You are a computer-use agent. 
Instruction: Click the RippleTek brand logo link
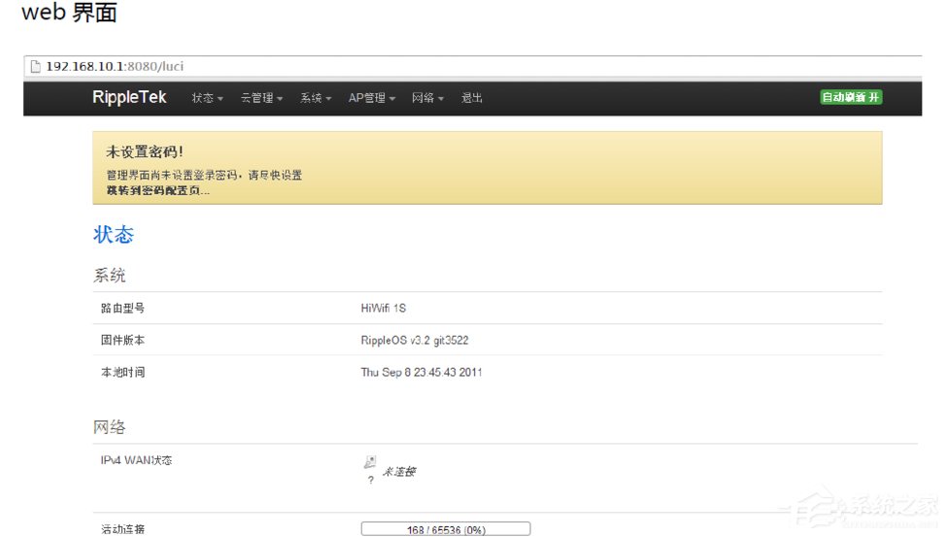pos(129,97)
